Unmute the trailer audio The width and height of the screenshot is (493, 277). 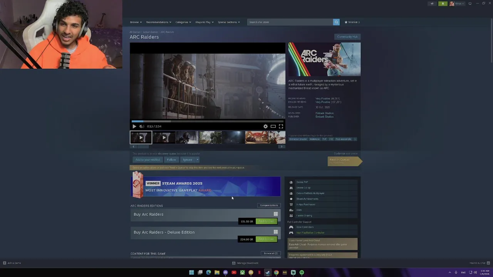[142, 126]
